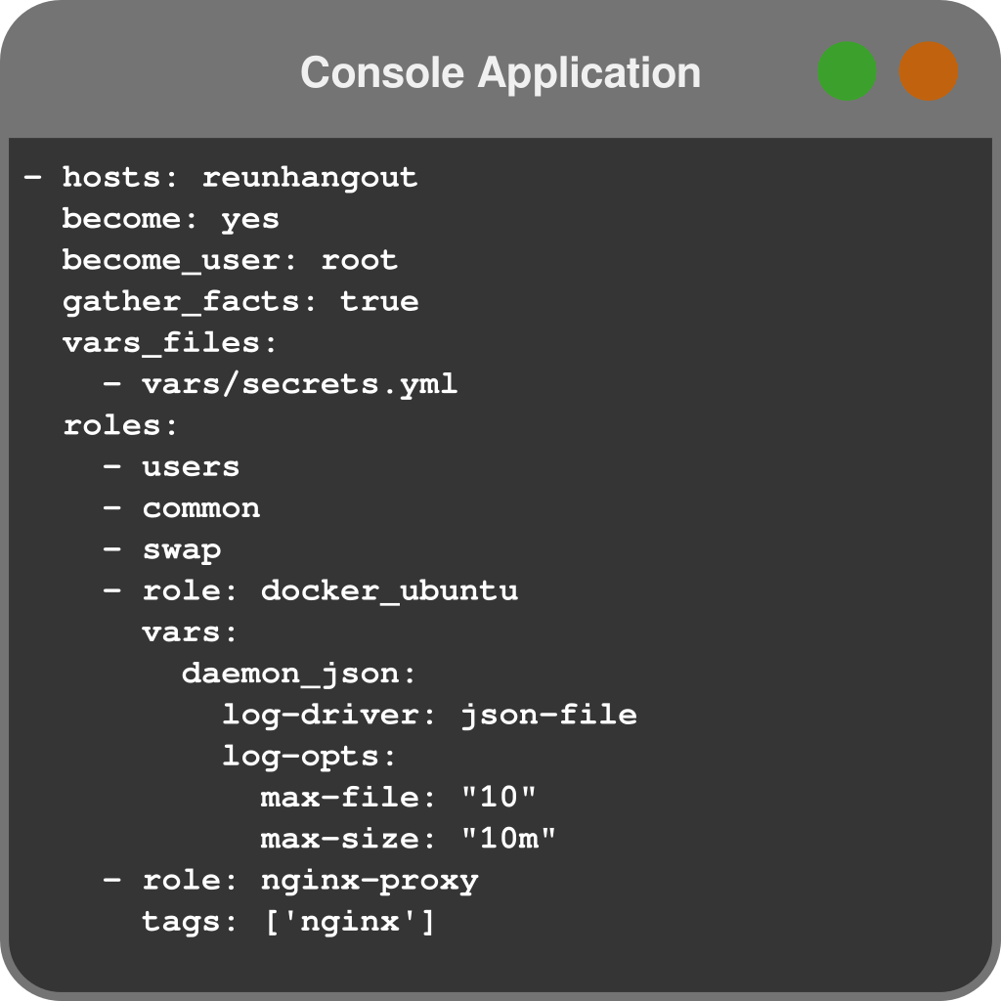Image resolution: width=1001 pixels, height=1001 pixels.
Task: Click the 'log-opts:' key
Action: 309,758
